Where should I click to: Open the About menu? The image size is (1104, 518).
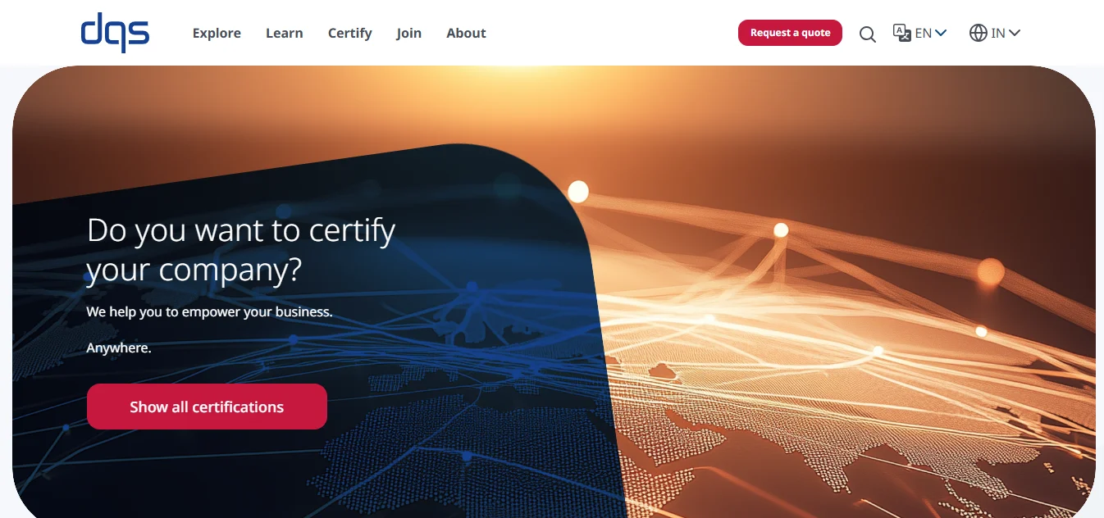pyautogui.click(x=466, y=33)
